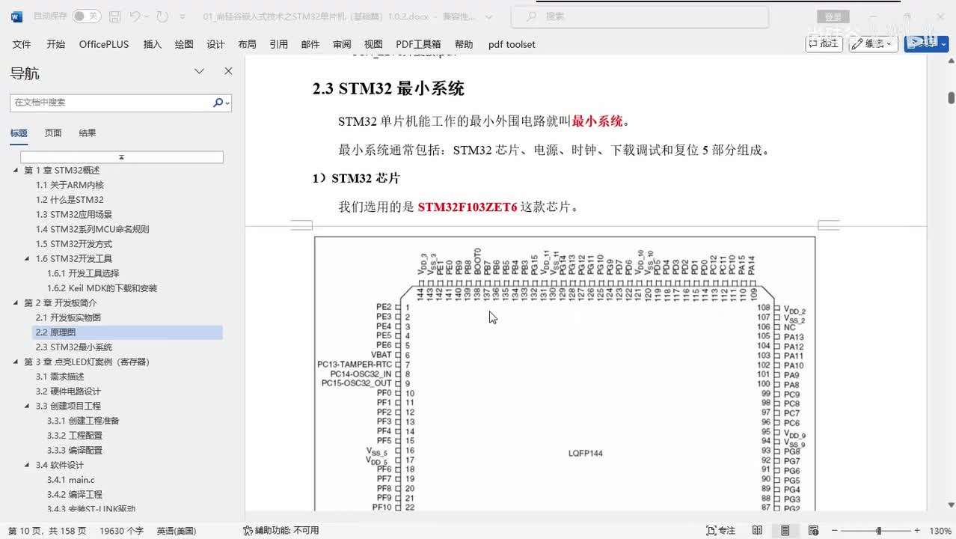This screenshot has height=539, width=956.
Task: Switch to the 开始 ribbon tab
Action: [55, 44]
